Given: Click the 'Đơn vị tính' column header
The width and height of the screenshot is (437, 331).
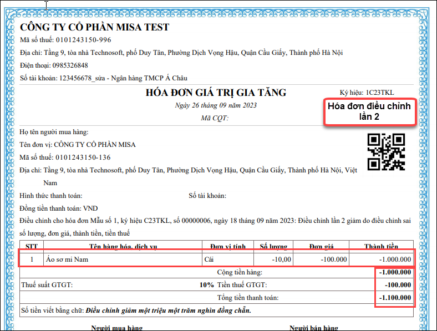Looking at the screenshot, I should tap(227, 246).
